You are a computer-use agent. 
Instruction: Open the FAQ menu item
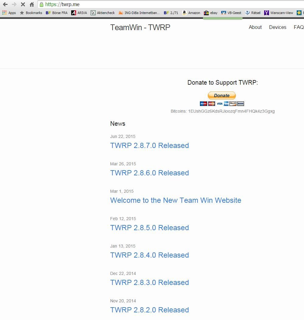tap(299, 27)
